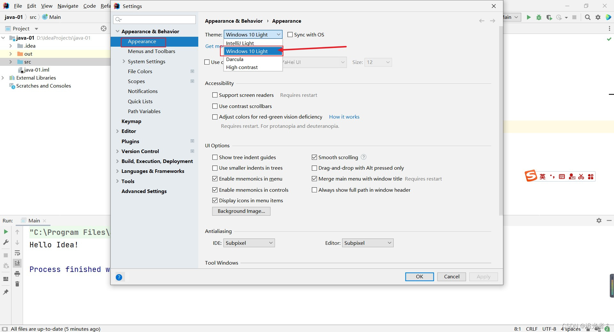
Task: Open the Navigate menu
Action: pos(68,6)
